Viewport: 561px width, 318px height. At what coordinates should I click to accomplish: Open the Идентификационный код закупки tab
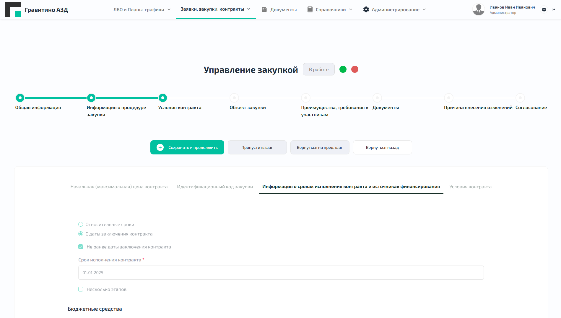click(x=215, y=187)
